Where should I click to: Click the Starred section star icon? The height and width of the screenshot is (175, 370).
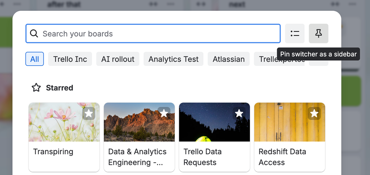coord(36,88)
